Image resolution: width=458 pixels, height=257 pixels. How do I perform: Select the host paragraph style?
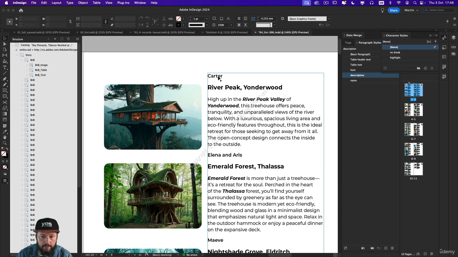(353, 70)
